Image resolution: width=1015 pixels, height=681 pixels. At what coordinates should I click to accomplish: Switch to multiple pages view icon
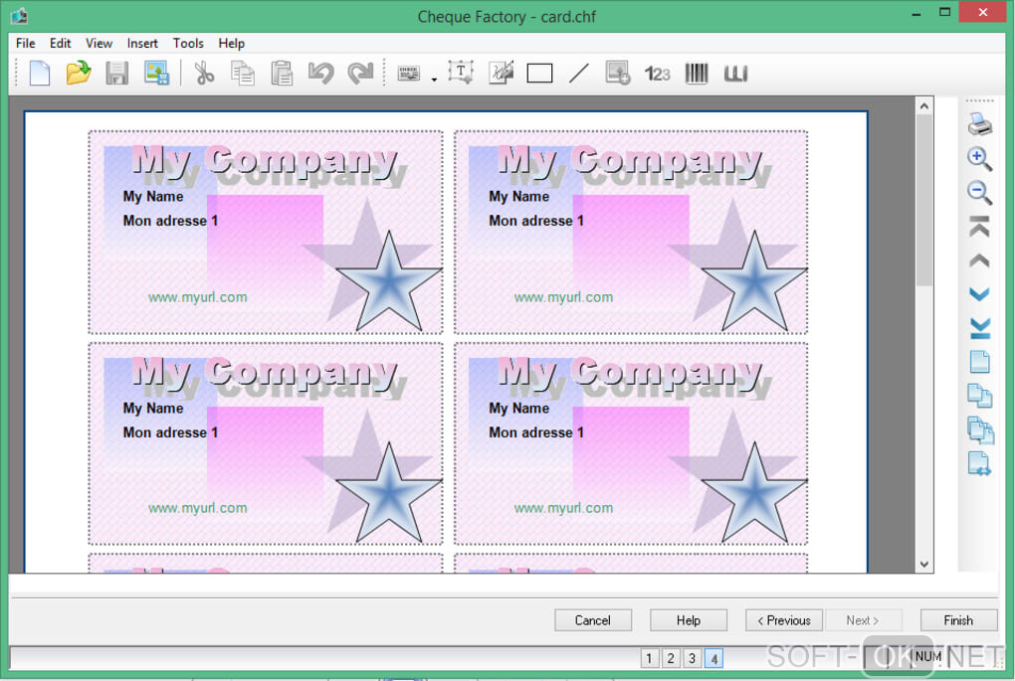pyautogui.click(x=981, y=430)
